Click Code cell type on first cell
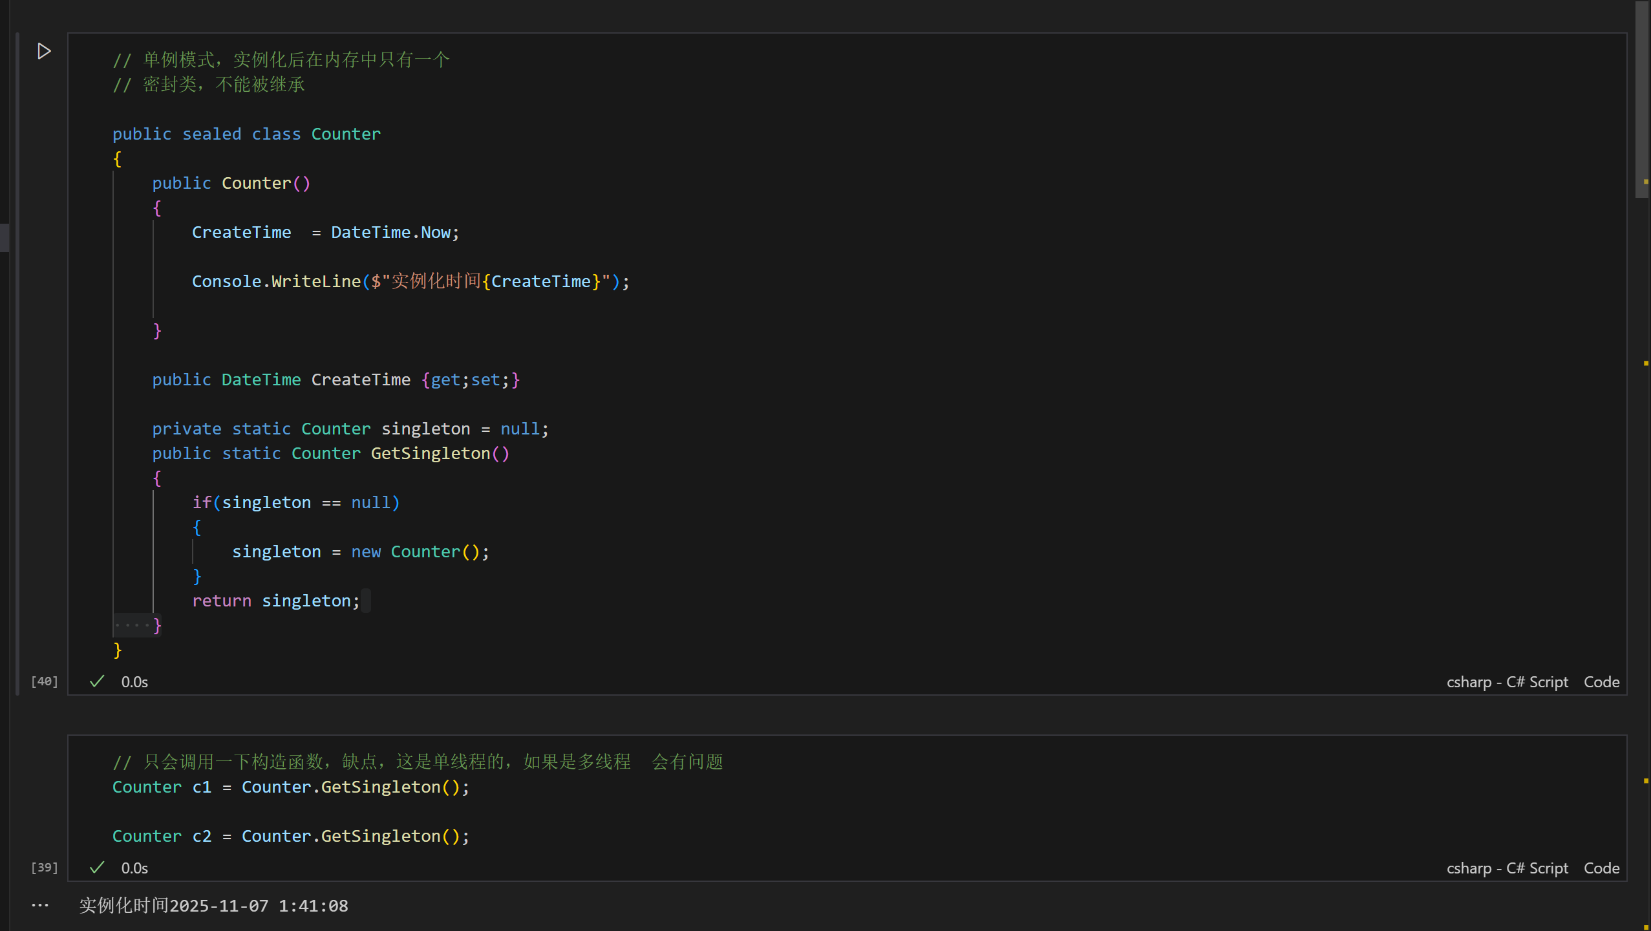 pyautogui.click(x=1601, y=682)
